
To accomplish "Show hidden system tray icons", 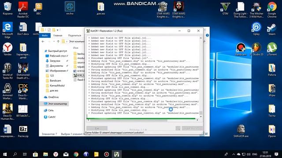I will point(234,154).
